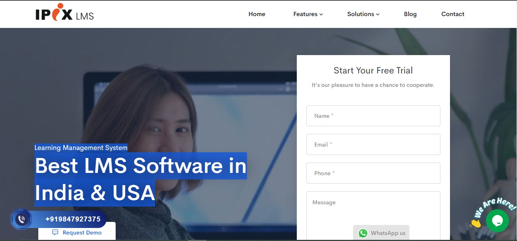The image size is (517, 241).
Task: Click the 'Learning Management System' text
Action: (81, 148)
